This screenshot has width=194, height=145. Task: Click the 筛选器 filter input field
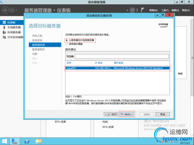coord(122,56)
